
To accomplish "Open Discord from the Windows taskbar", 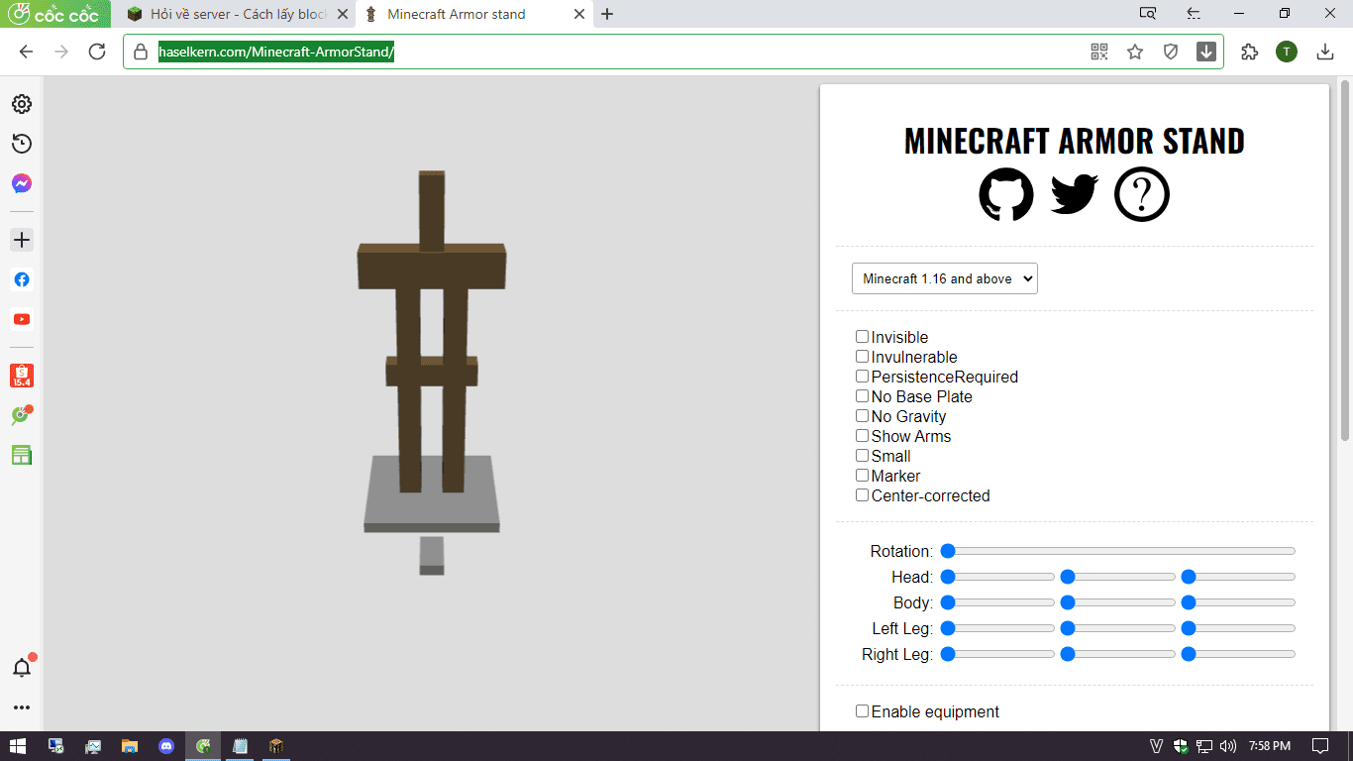I will [166, 746].
